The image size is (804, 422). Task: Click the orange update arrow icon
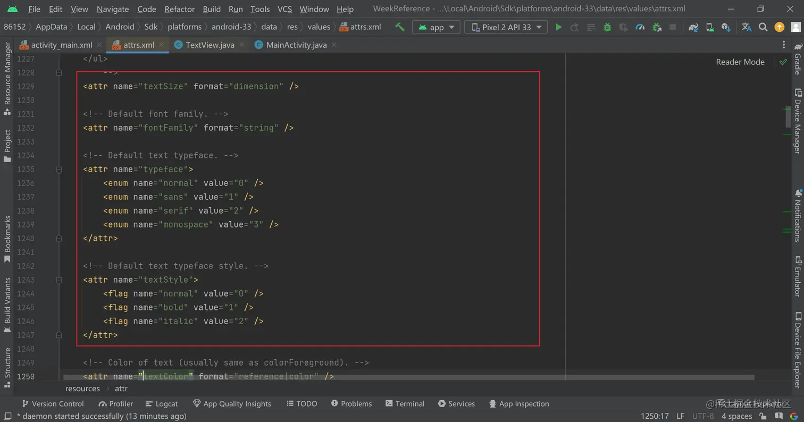coord(780,27)
